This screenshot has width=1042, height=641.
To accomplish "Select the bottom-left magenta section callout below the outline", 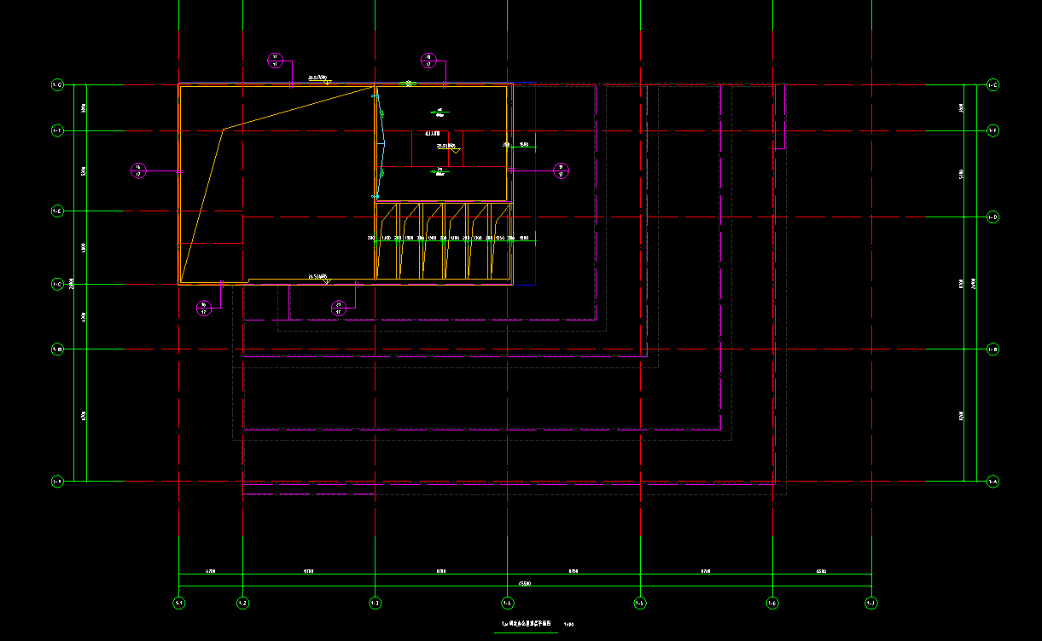I will [204, 308].
